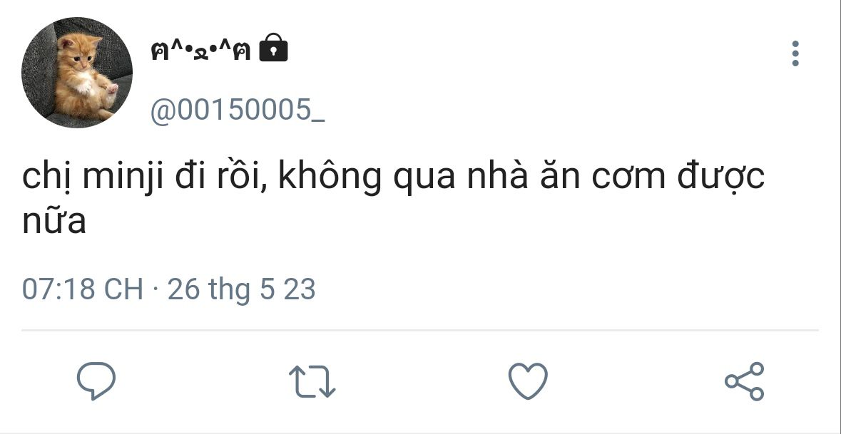
Task: Click the tweet text starting 'chị minji'
Action: 393,197
